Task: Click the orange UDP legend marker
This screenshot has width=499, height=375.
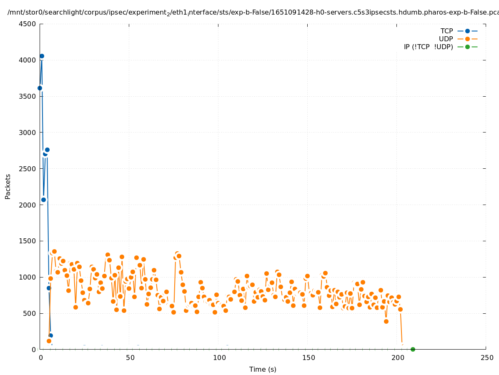Action: click(x=467, y=39)
